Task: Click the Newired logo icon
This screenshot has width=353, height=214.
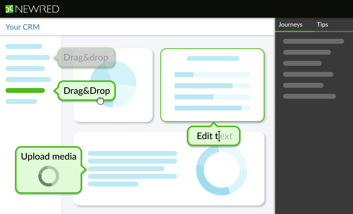Action: coord(9,9)
